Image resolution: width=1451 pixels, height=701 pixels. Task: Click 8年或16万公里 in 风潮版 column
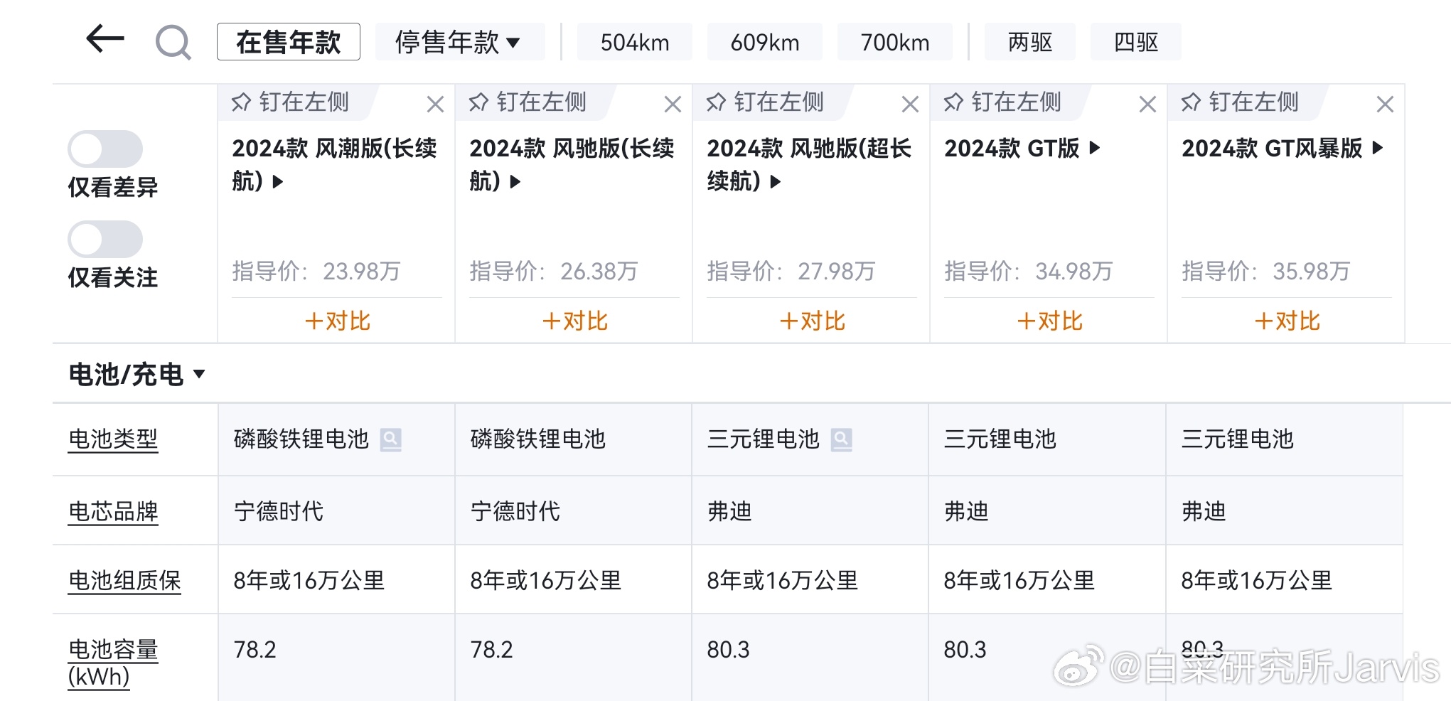(309, 580)
